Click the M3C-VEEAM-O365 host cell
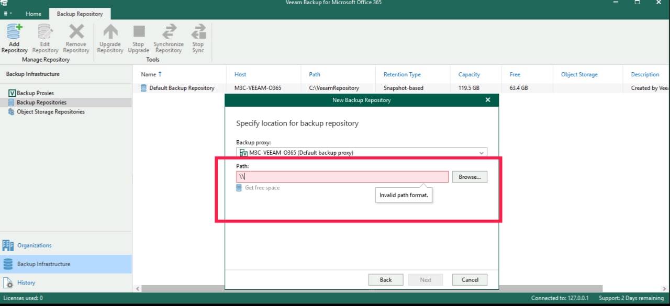Image resolution: width=670 pixels, height=306 pixels. [x=258, y=88]
